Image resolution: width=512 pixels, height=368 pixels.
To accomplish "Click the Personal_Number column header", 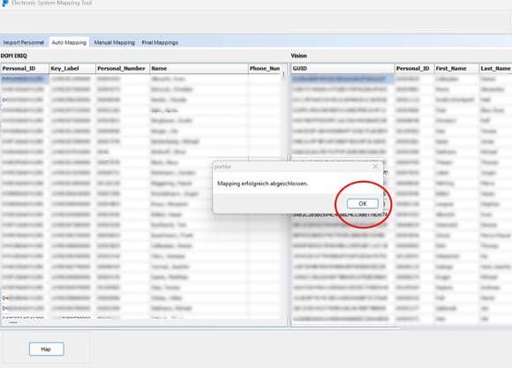I will point(123,68).
